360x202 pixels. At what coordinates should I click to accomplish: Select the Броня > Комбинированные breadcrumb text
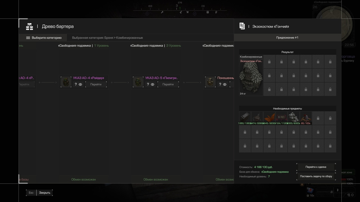(x=123, y=38)
